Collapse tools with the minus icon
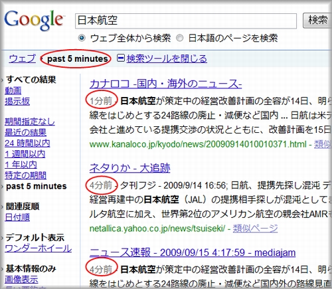This screenshot has width=332, height=289. coord(121,58)
